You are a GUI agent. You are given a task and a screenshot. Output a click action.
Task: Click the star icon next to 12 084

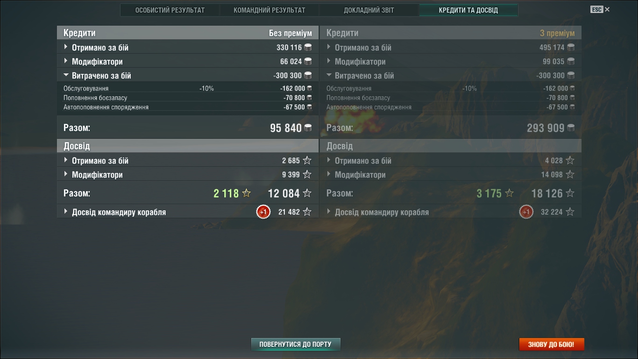pos(307,193)
